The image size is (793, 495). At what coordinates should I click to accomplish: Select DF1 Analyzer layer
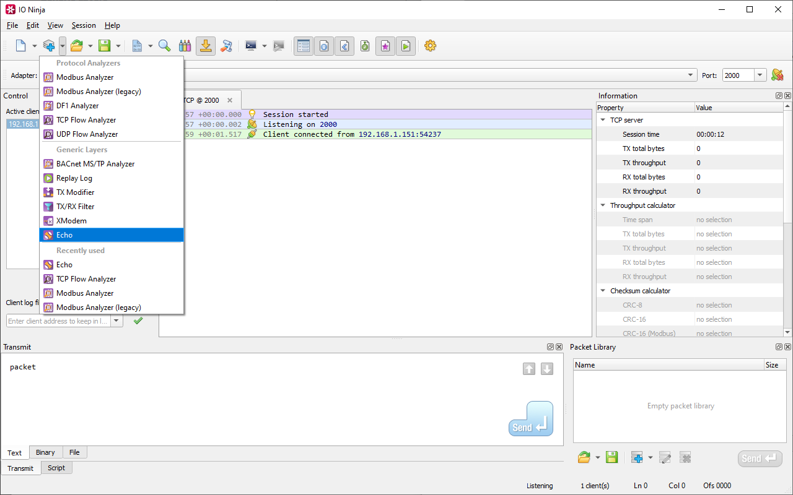tap(112, 106)
